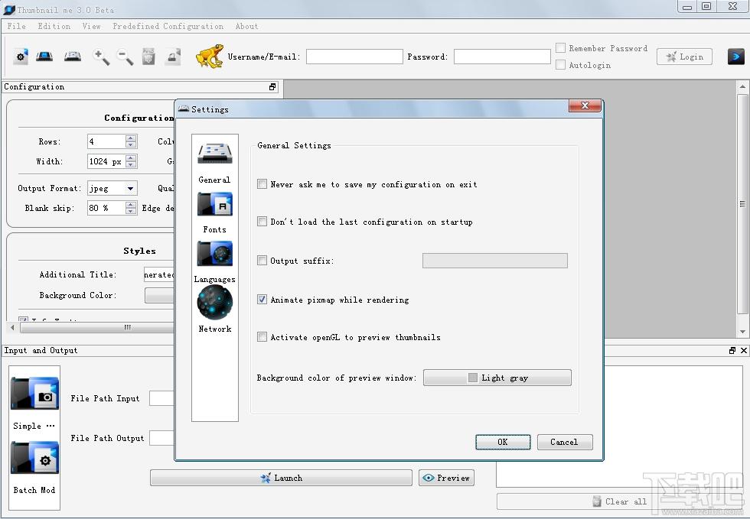Screen dimensions: 750x519
Task: Click the Login button
Action: coord(684,57)
